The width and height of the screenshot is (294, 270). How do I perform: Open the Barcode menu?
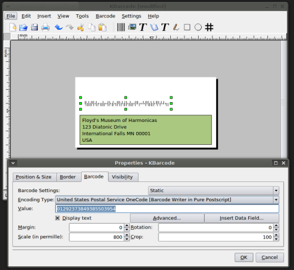[x=105, y=16]
